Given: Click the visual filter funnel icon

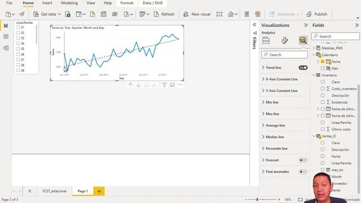Looking at the screenshot, I should (x=164, y=85).
